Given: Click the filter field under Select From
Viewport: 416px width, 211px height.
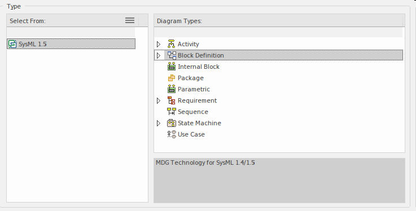Looking at the screenshot, I should pyautogui.click(x=71, y=32).
